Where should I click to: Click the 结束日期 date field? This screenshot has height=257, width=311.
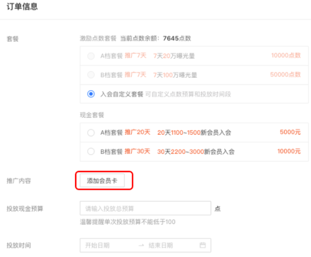161,246
